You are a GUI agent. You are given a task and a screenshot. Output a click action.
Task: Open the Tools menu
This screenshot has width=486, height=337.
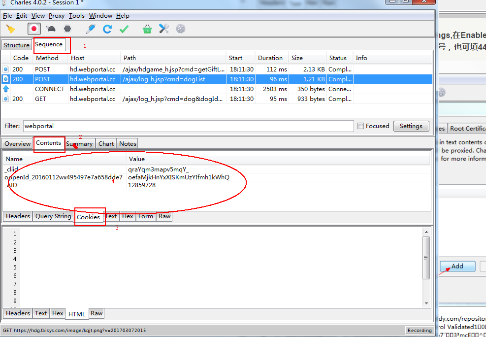[76, 16]
